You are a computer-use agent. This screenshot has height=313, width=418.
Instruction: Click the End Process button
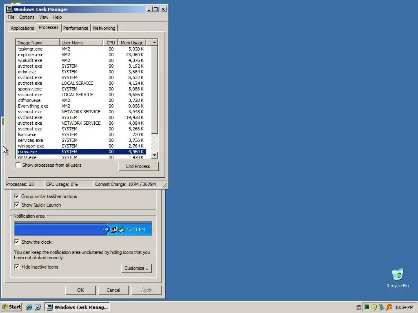pyautogui.click(x=138, y=166)
